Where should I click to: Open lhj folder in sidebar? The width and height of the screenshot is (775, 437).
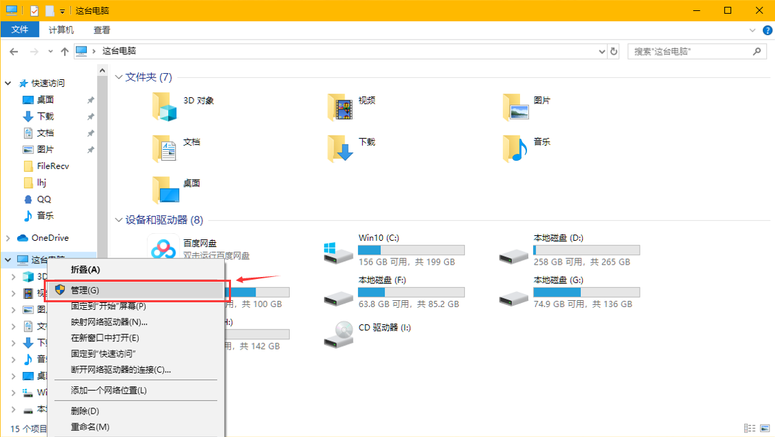coord(42,183)
